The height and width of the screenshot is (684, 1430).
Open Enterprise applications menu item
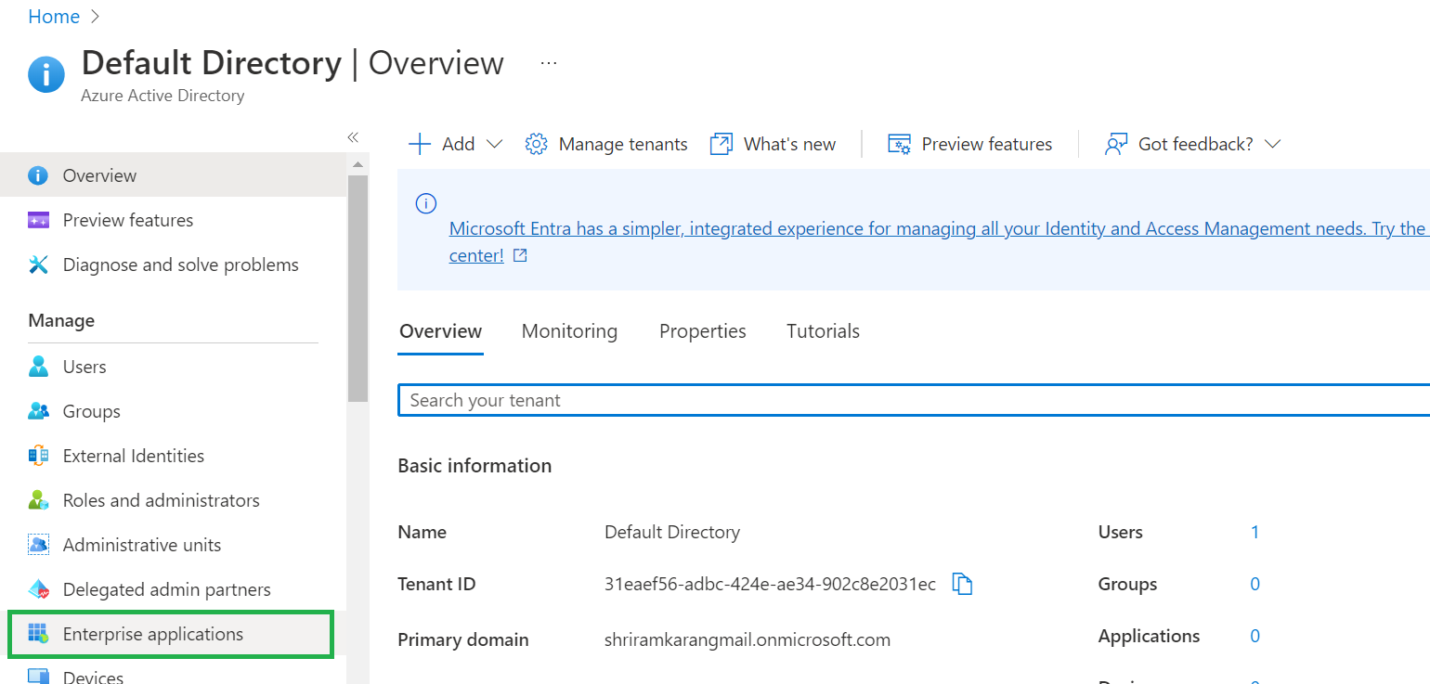pos(173,634)
